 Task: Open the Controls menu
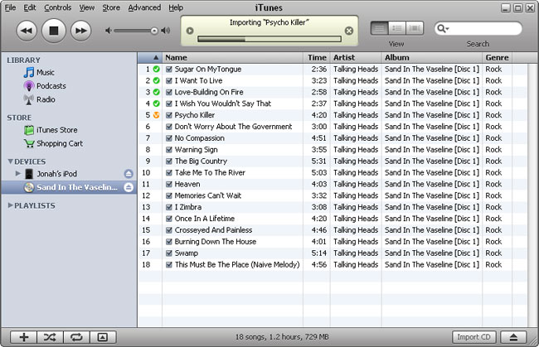pos(58,7)
